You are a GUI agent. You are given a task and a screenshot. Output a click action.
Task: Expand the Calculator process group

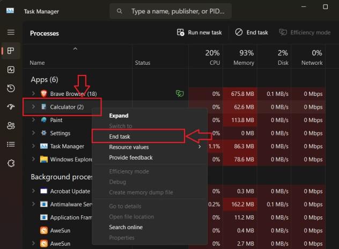33,107
